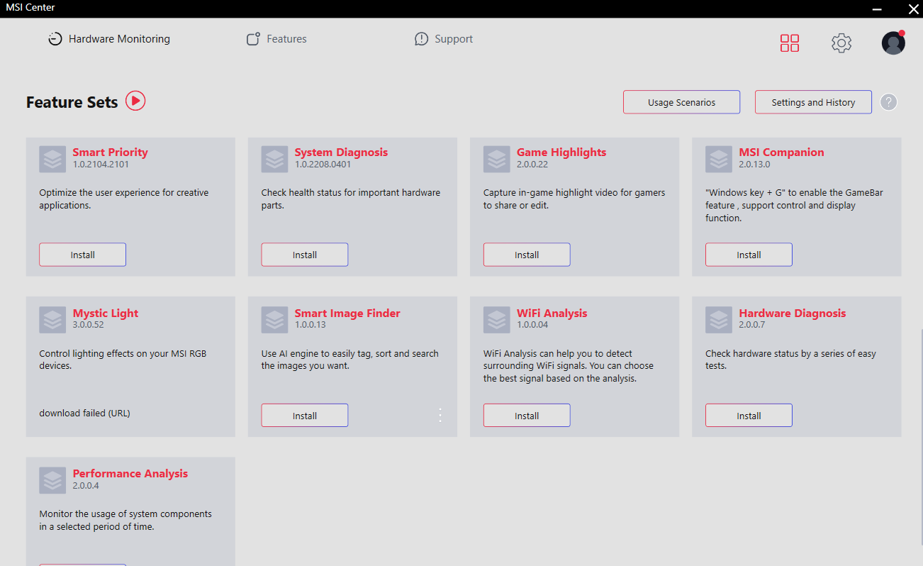Image resolution: width=923 pixels, height=566 pixels.
Task: Install the MSI Companion feature
Action: coord(749,255)
